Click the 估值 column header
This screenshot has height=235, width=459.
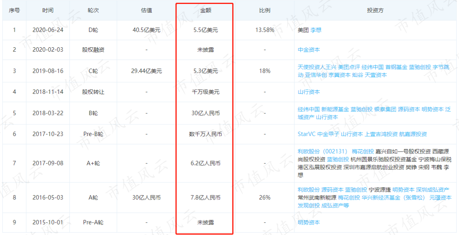pyautogui.click(x=146, y=11)
